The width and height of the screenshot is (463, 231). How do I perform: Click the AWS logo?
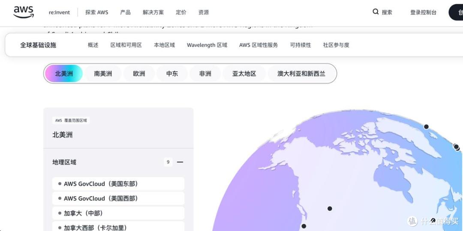coord(24,12)
